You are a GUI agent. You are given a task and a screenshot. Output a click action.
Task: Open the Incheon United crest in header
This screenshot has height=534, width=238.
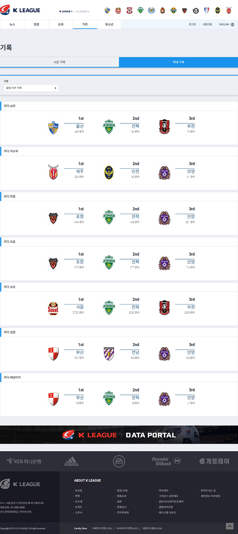[218, 11]
